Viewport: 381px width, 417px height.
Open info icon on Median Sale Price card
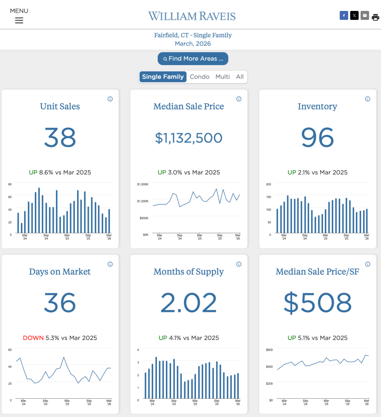pos(239,99)
